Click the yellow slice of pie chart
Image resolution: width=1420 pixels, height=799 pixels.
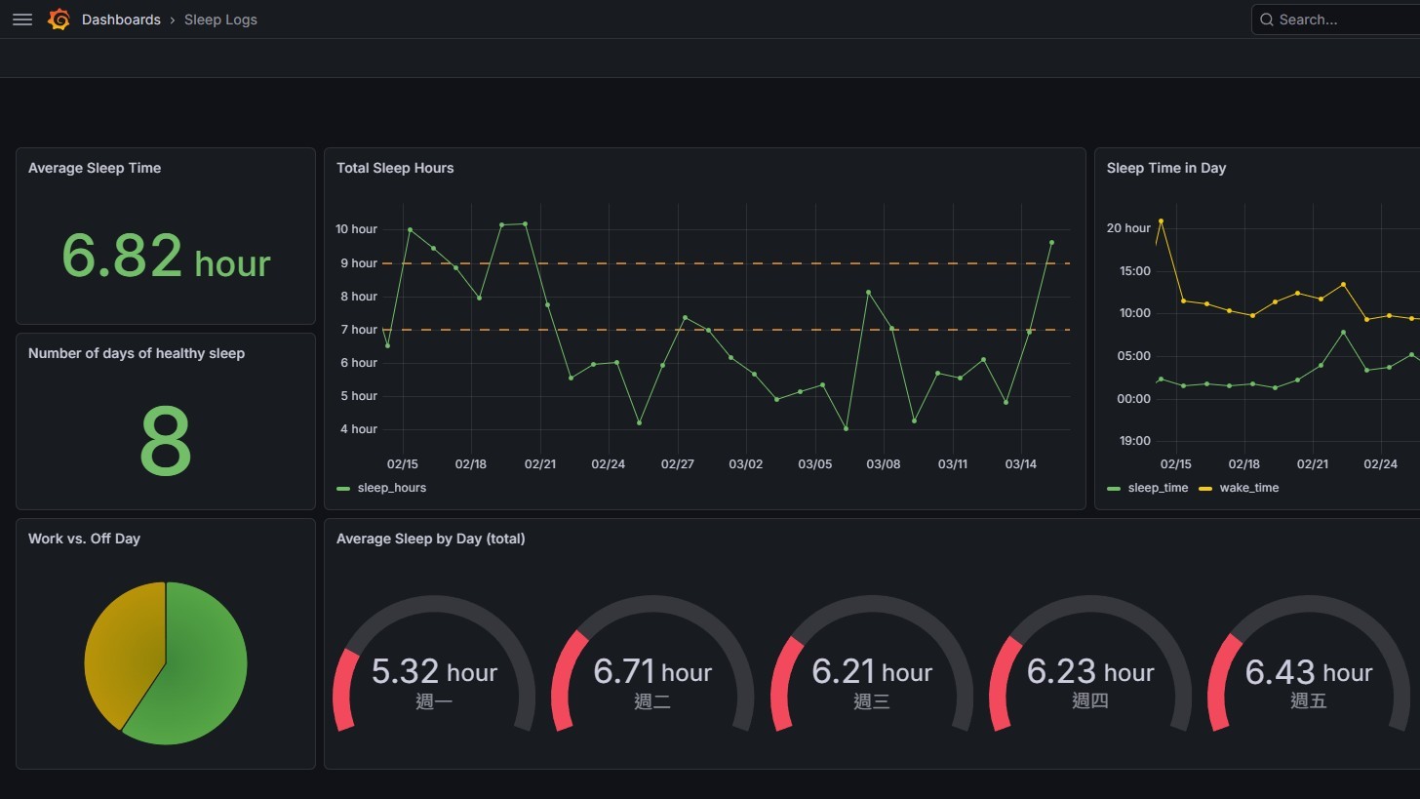pos(122,649)
